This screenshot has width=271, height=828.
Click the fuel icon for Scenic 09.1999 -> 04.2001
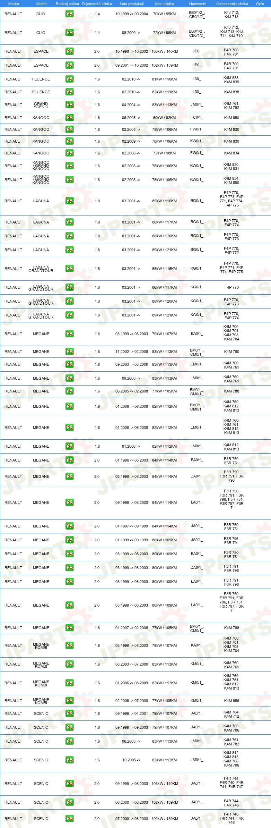(70, 714)
